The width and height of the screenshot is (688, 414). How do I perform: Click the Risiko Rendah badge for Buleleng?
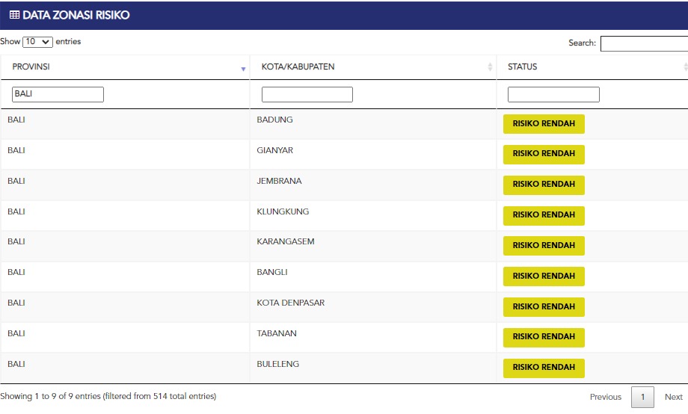click(x=544, y=368)
